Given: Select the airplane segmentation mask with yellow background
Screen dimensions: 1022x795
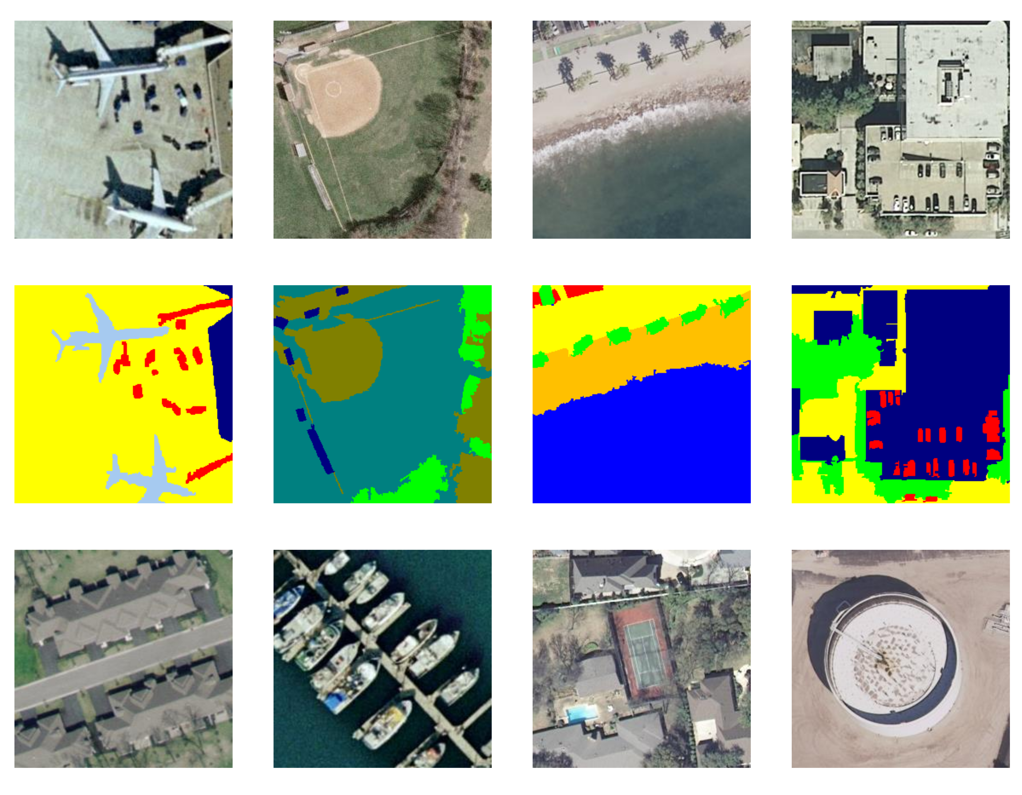Looking at the screenshot, I should 123,394.
